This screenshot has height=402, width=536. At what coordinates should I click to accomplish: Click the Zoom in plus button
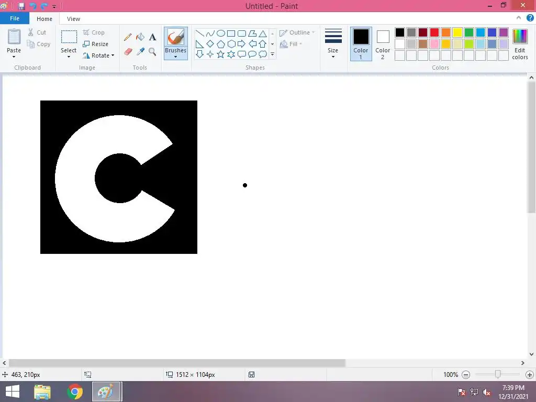point(530,375)
